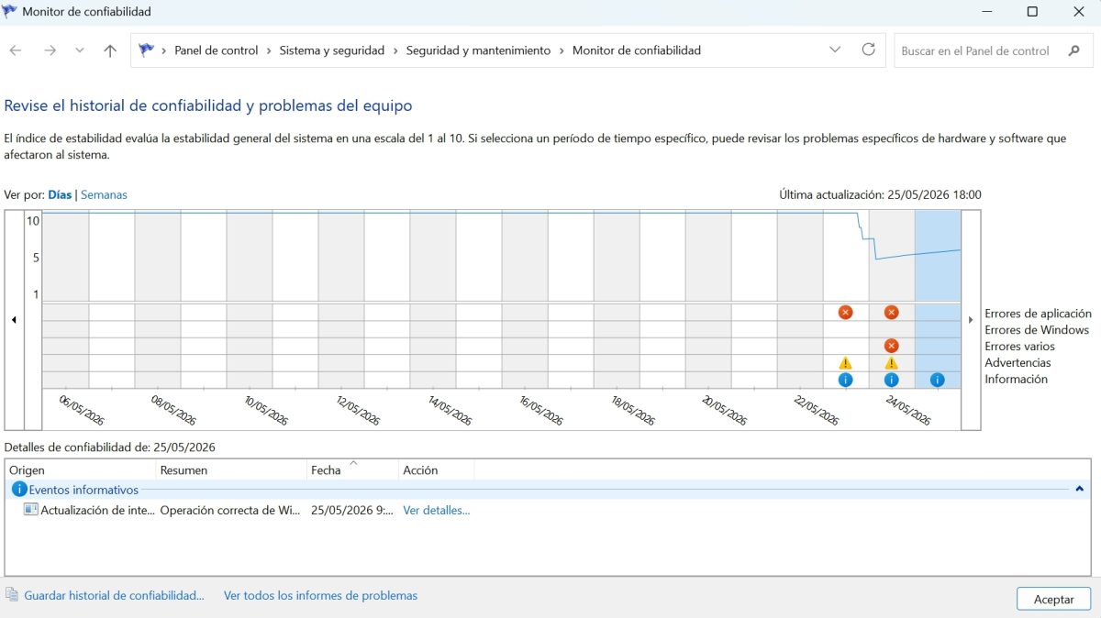Click the Monitor de confiabilidad breadcrumb
The image size is (1101, 618).
coord(637,50)
